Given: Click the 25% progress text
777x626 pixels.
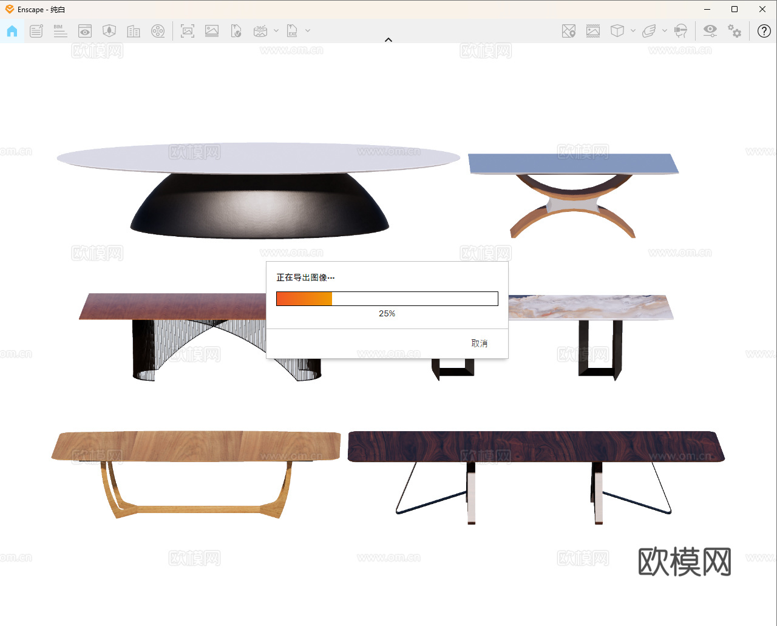Looking at the screenshot, I should [387, 313].
